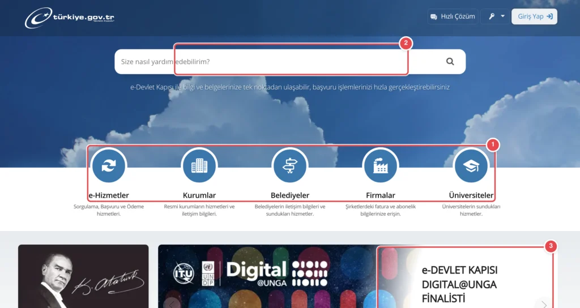Click 'Resmi kurumların hizmetleri ve iletişim bilgileri' text
Screen dimensions: 580x308
199,210
